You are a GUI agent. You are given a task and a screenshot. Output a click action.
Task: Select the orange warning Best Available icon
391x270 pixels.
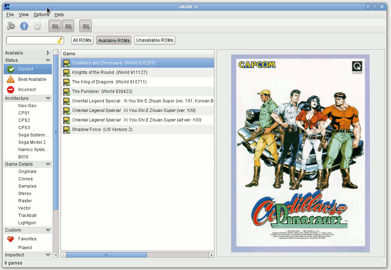[11, 79]
